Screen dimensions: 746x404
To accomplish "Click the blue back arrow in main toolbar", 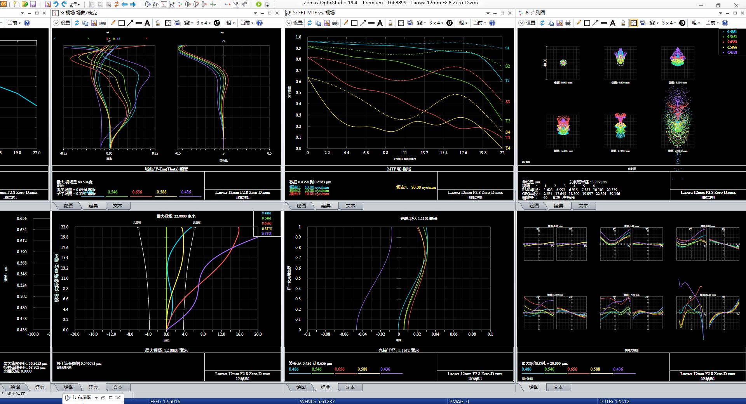I will click(125, 4).
